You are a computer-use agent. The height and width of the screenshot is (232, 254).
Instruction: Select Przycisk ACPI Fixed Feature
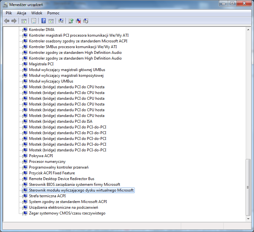point(52,173)
